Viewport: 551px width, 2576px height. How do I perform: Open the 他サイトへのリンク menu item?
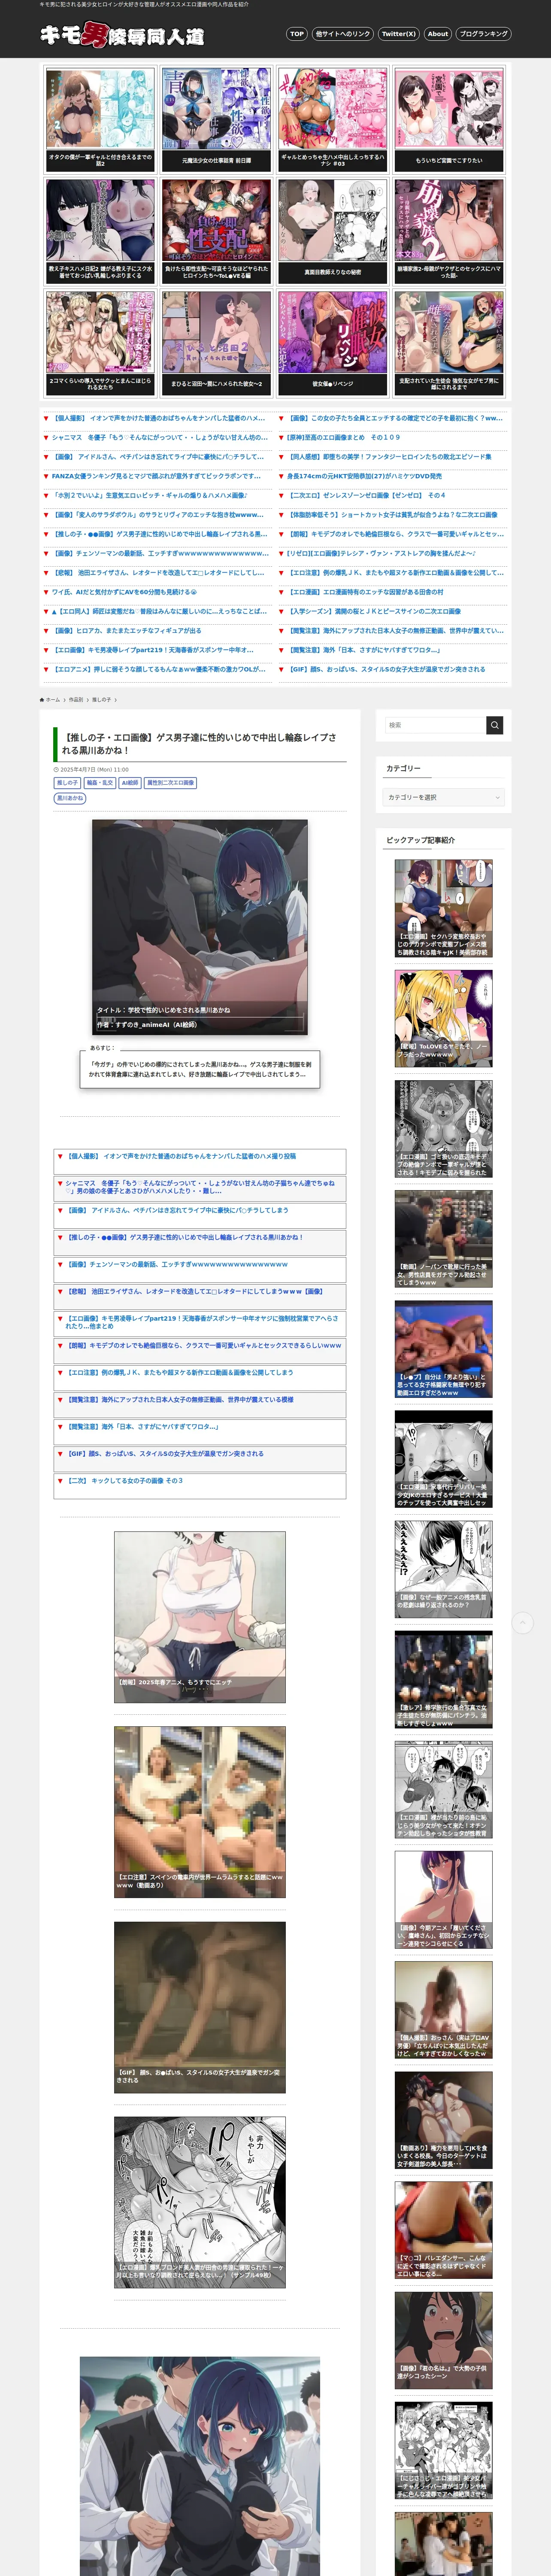(x=342, y=34)
